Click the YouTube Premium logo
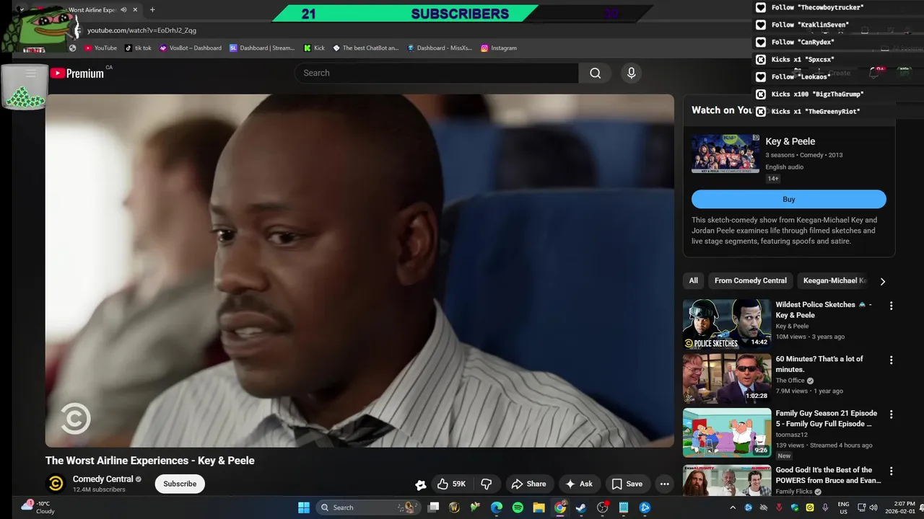The height and width of the screenshot is (519, 924). point(77,73)
